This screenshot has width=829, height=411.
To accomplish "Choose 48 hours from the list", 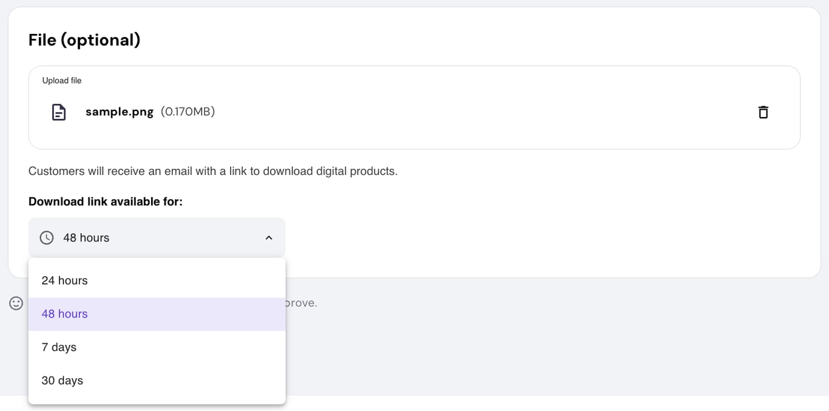I will (64, 314).
